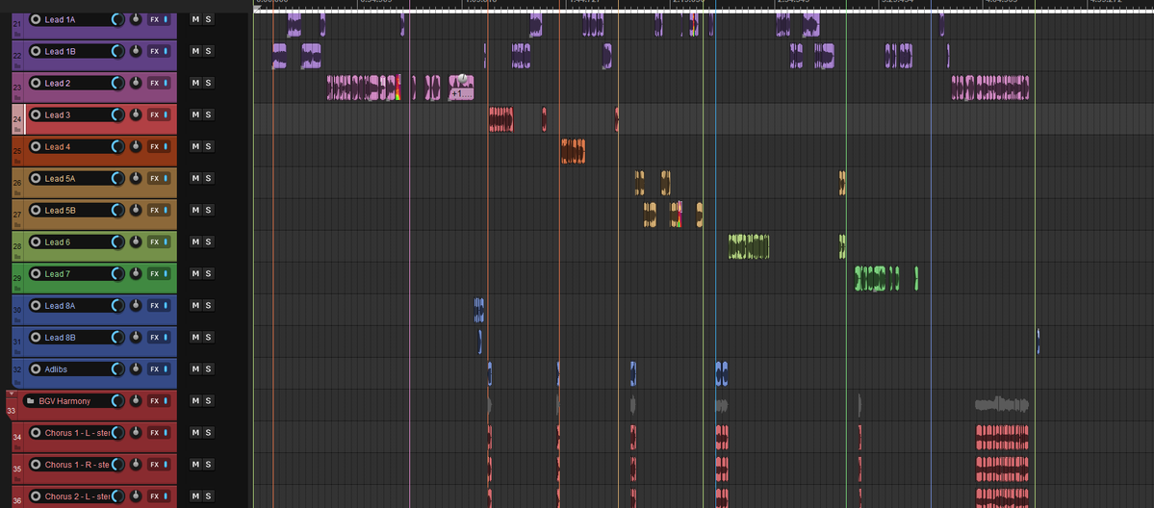Screen dimensions: 1154x508
Task: Arm the Lead 8A track for recording
Action: pos(36,306)
